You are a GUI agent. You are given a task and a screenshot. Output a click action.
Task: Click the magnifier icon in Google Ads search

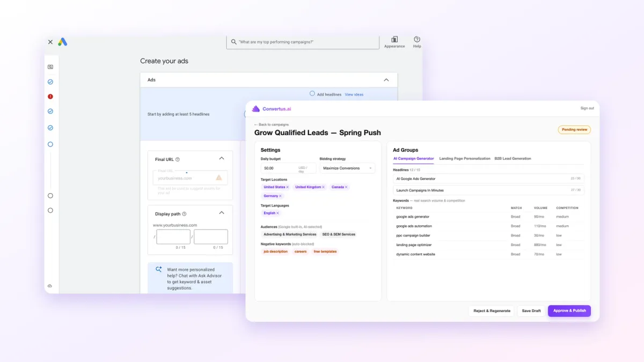(x=233, y=41)
